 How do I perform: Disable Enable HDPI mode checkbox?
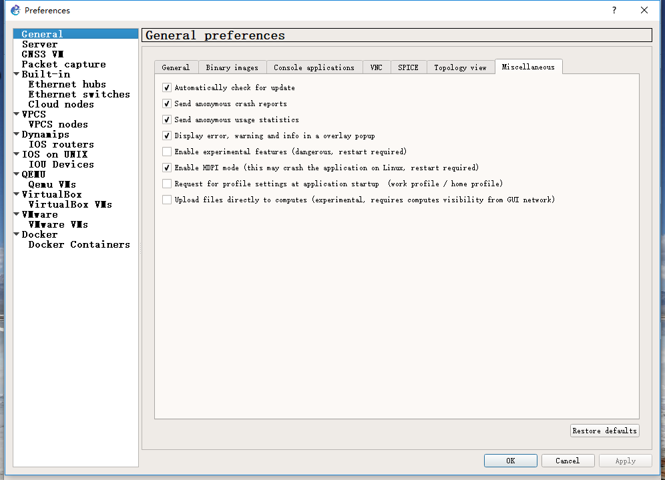(x=167, y=168)
